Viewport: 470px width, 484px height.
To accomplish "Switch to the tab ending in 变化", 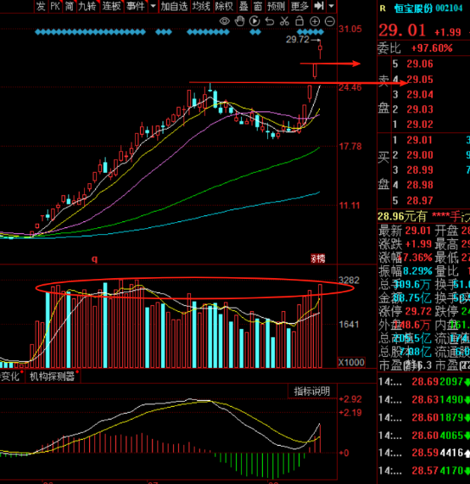I will (11, 376).
